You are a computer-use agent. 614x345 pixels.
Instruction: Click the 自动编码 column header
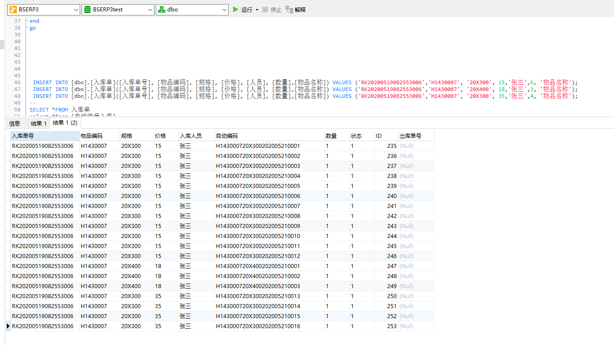[269, 136]
